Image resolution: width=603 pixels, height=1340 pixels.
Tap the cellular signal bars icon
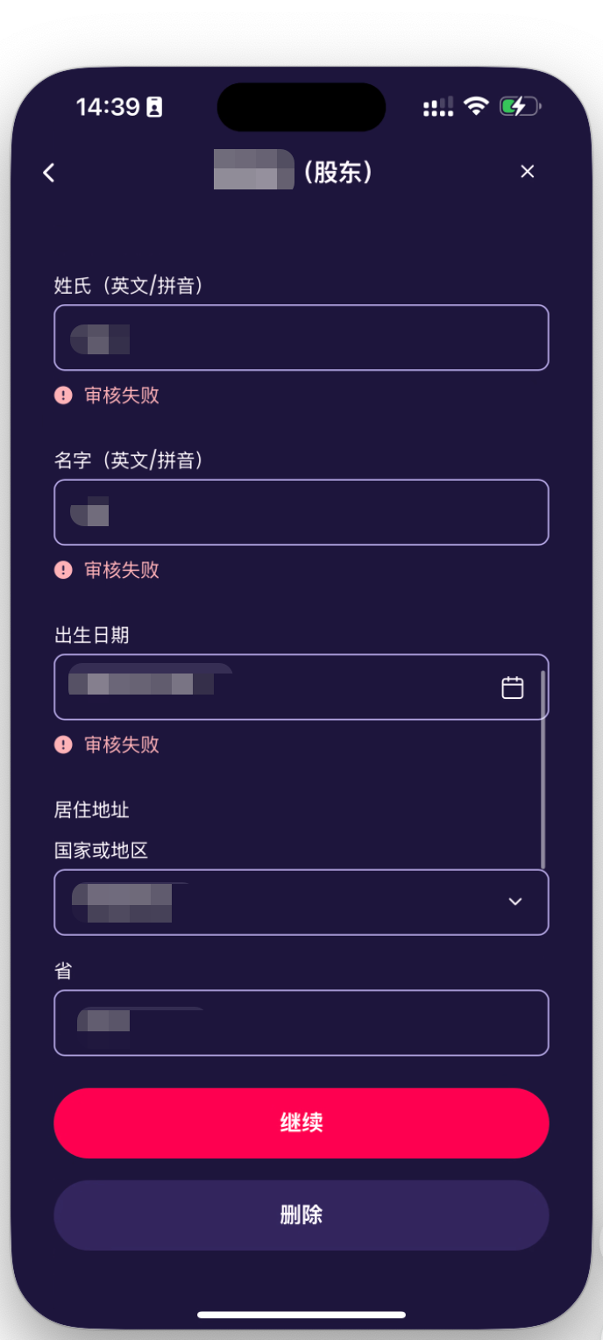(x=438, y=107)
